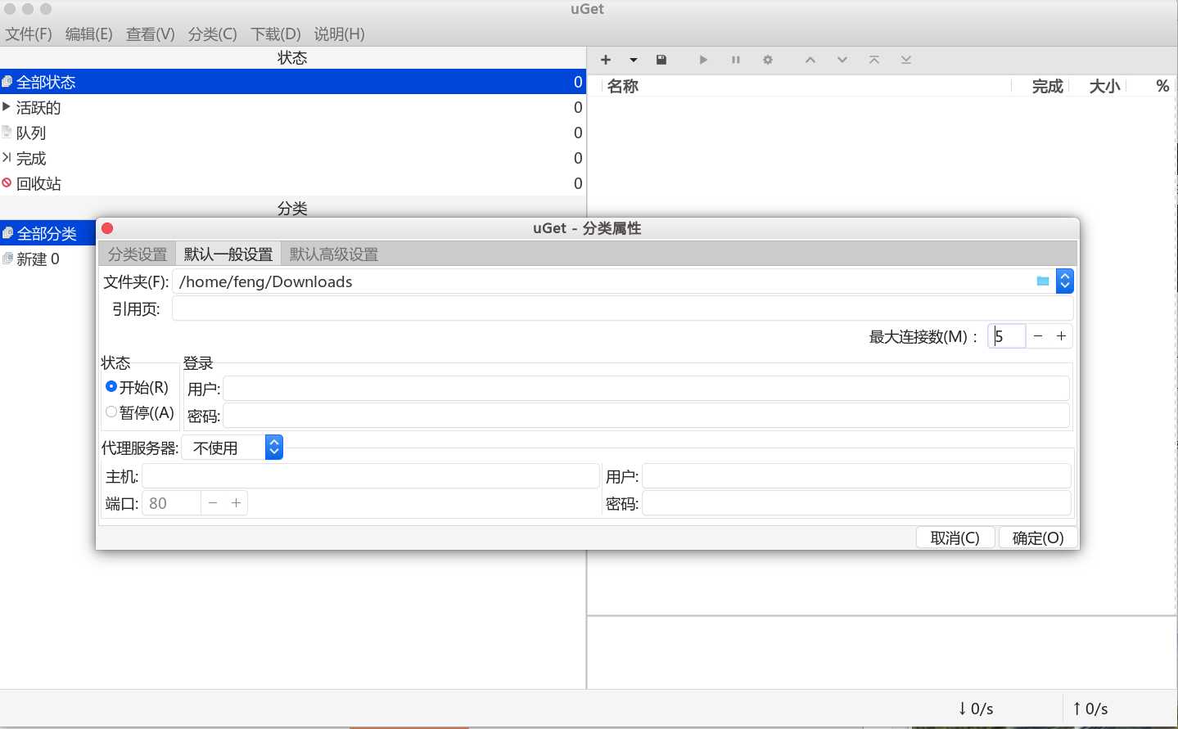
Task: Increase proxy port with plus button
Action: (x=236, y=503)
